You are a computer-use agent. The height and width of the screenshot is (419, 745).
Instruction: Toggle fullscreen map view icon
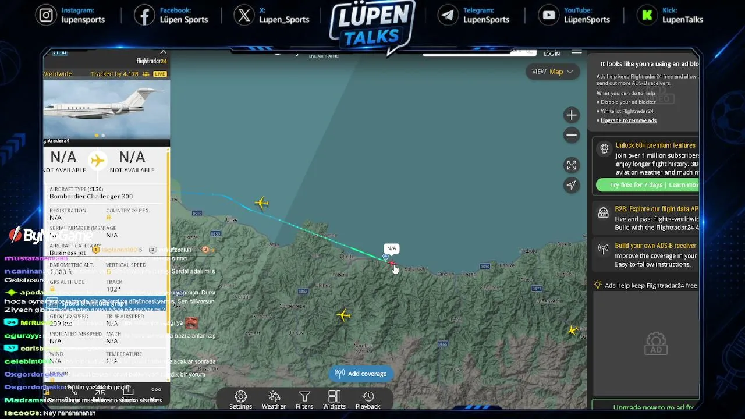(x=572, y=165)
